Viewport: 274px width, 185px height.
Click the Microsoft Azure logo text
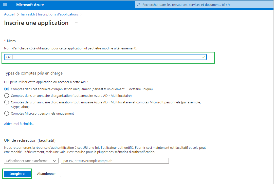coord(30,5)
